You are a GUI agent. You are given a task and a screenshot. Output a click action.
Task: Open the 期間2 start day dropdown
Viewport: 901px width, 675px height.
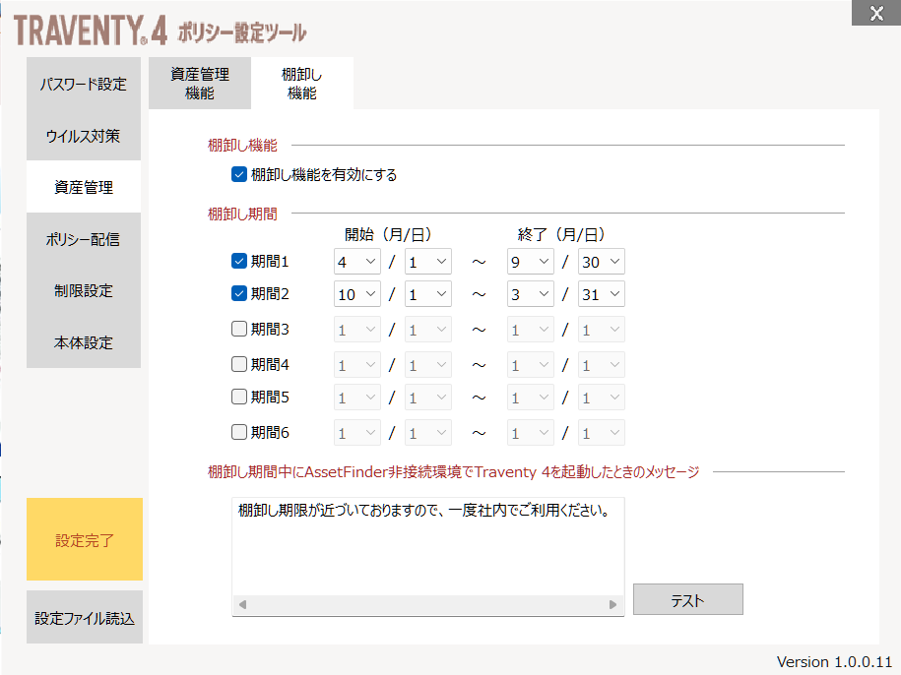tap(428, 294)
